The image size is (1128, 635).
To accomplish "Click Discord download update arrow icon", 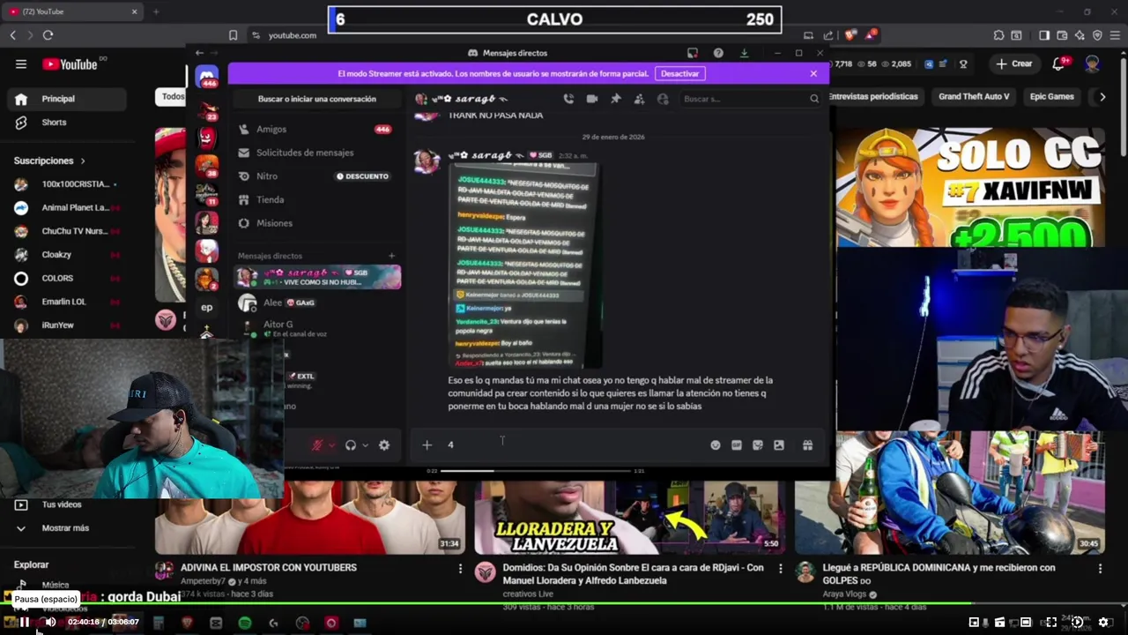I will (x=744, y=53).
